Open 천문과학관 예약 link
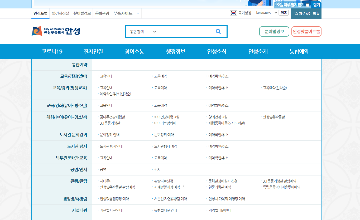The image size is (360, 220). tap(220, 187)
